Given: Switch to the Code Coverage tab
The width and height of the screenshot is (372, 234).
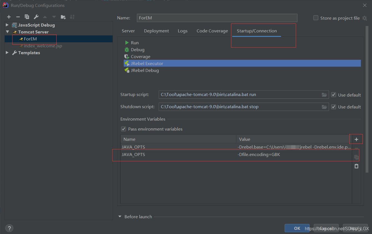Looking at the screenshot, I should point(212,31).
